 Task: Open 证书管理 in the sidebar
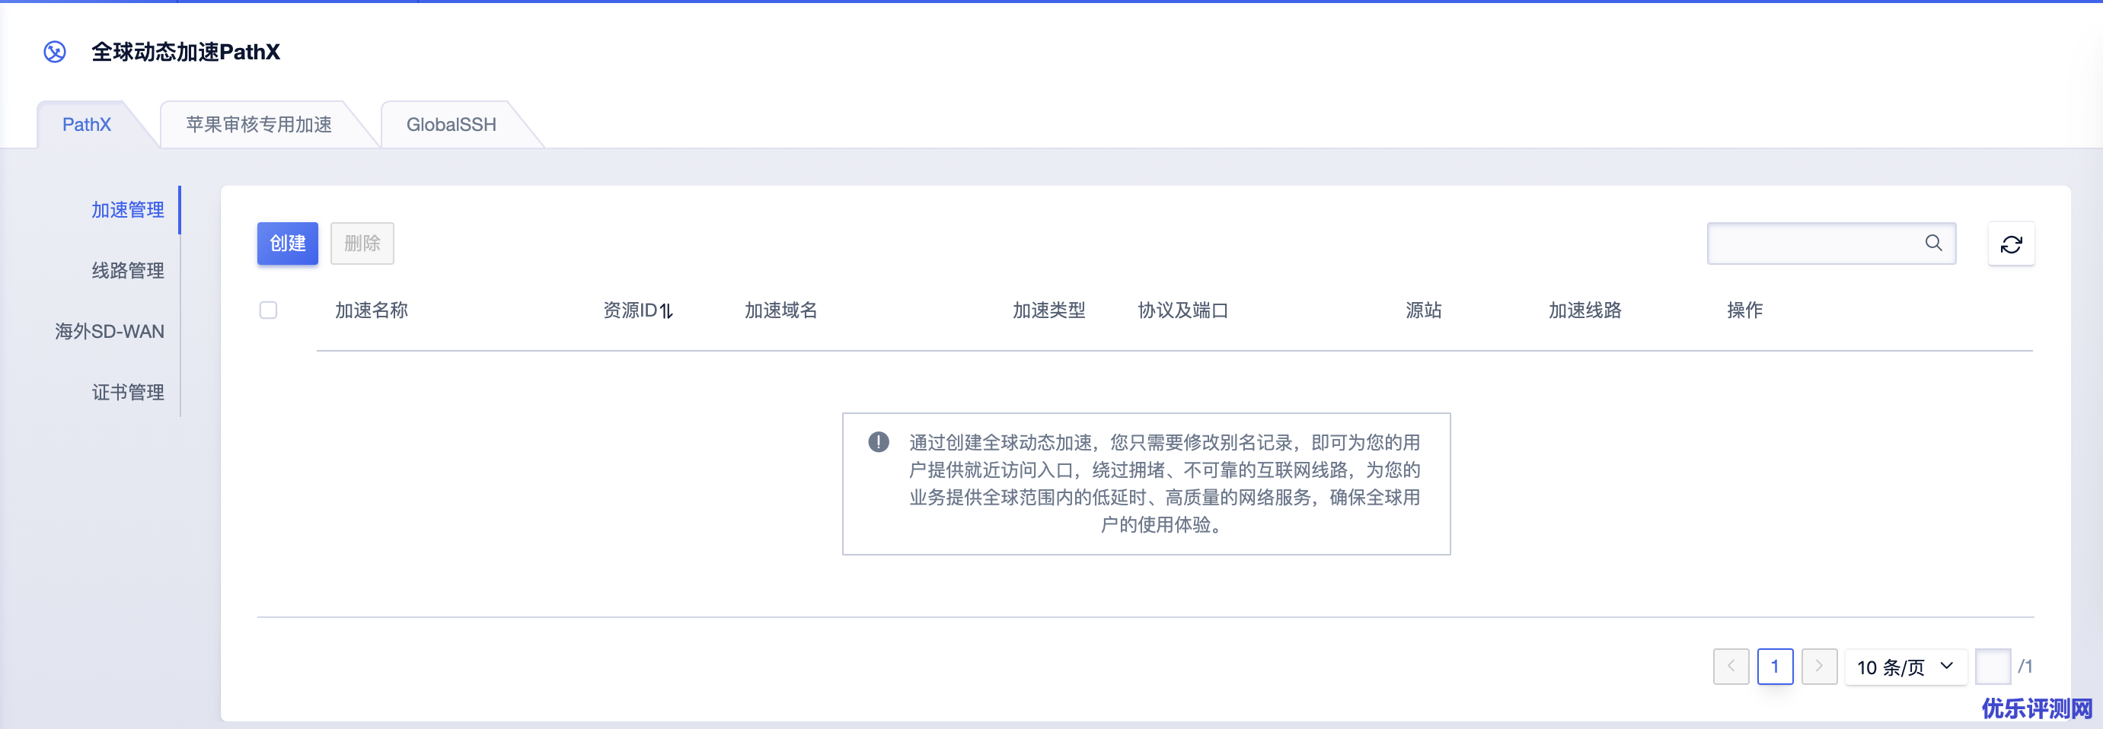pos(127,393)
